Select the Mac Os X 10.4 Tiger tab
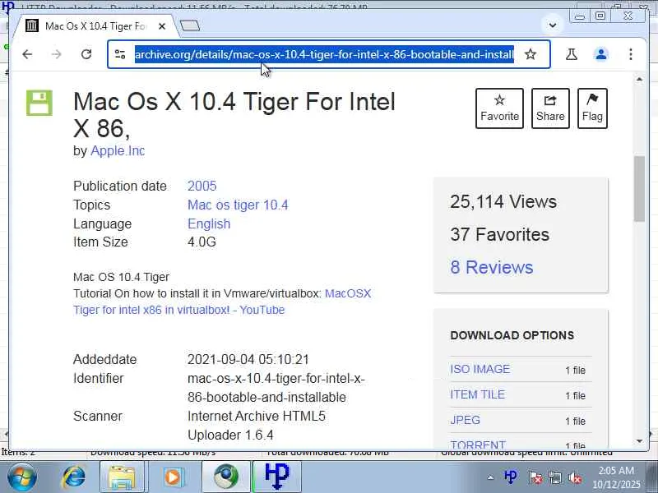Screen dimensions: 658x493 tap(95, 26)
